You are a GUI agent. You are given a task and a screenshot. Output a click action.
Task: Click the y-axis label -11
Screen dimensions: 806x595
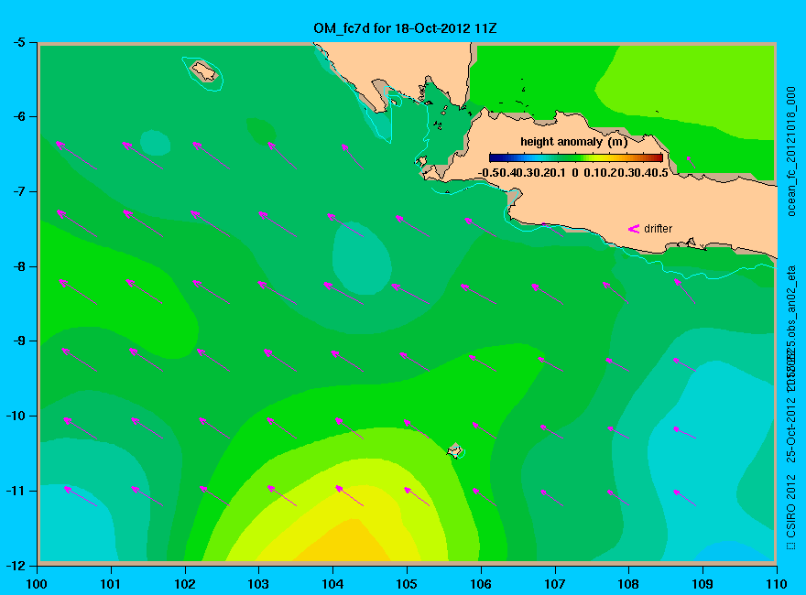point(16,491)
